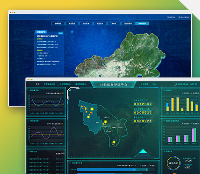This screenshot has width=200, height=174.
Task: Click the clock icon beside the date
Action: [x=175, y=84]
